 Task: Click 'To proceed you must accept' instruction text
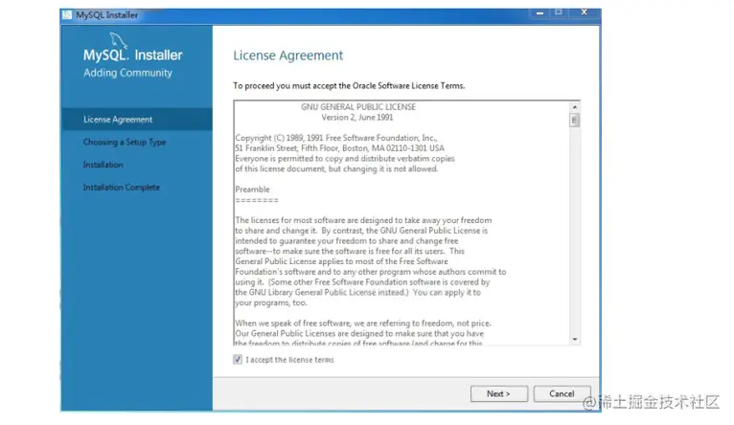coord(349,86)
